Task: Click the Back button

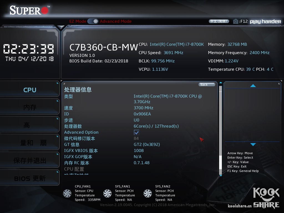Action: [207, 85]
